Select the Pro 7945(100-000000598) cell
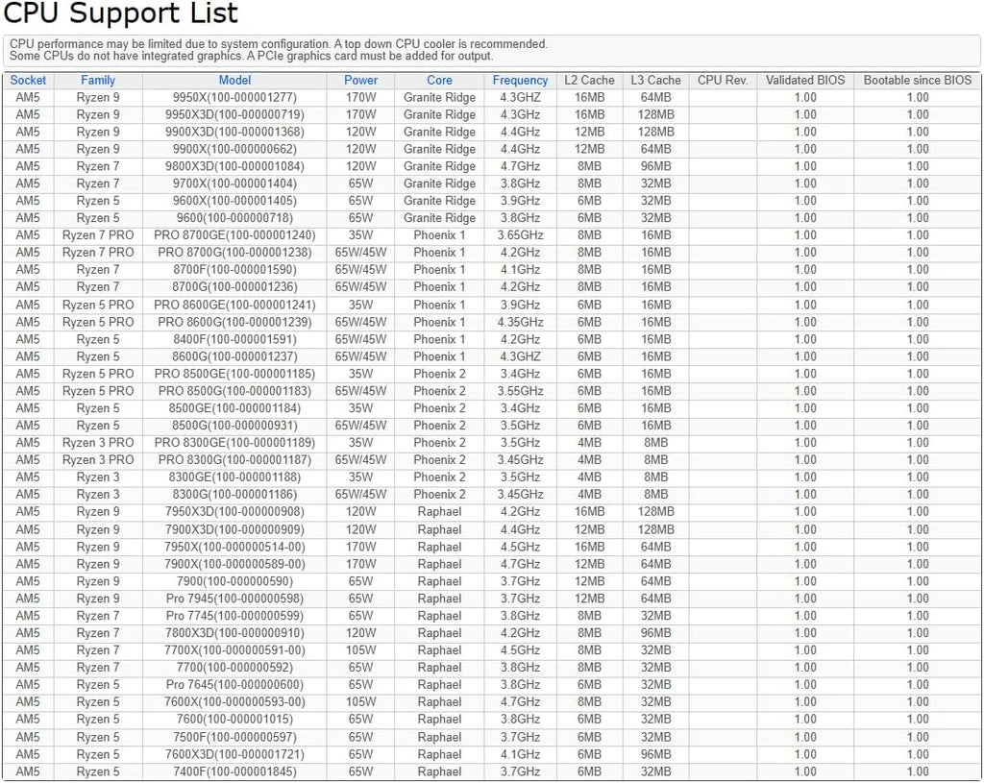 234,599
